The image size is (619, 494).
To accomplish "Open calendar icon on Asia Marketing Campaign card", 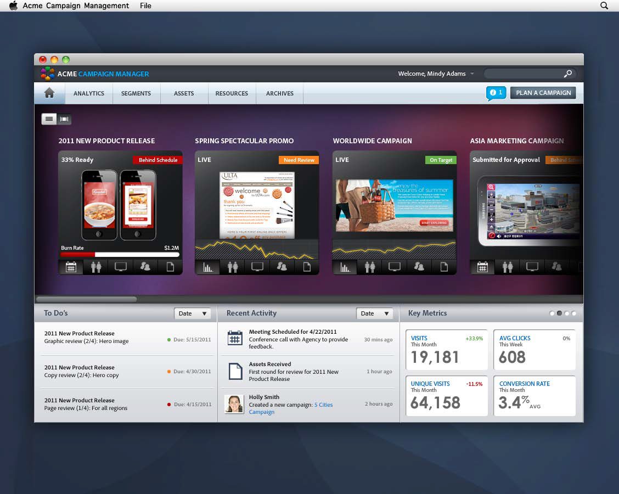I will [482, 267].
